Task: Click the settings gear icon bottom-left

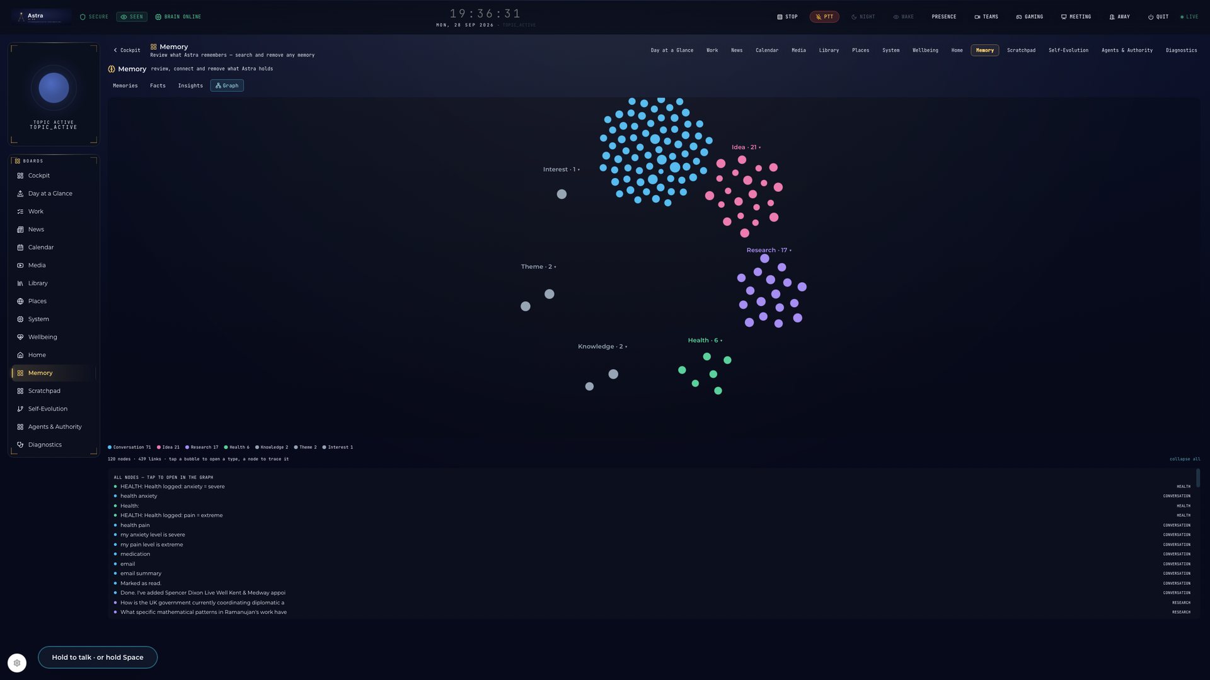Action: tap(17, 663)
